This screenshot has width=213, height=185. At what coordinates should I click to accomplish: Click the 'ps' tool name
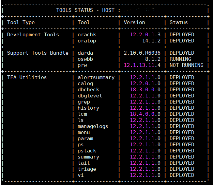80,145
